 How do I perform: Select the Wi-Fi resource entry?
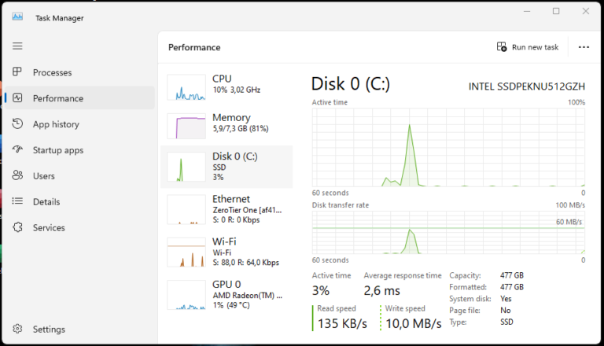point(226,252)
